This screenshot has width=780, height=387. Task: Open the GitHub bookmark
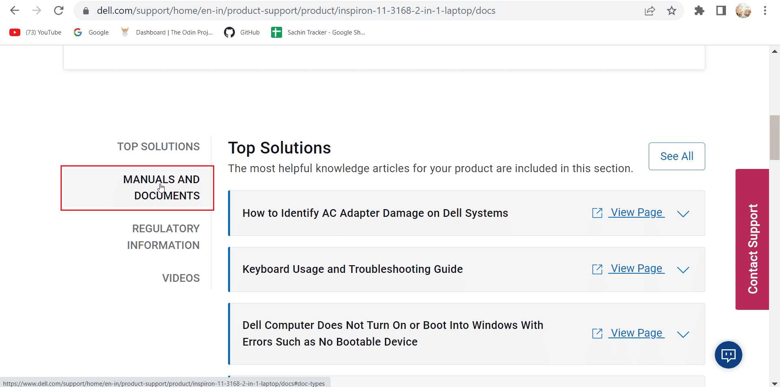point(242,32)
